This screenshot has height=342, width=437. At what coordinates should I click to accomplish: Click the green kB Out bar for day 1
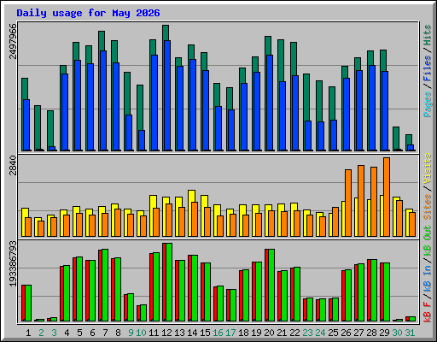[x=28, y=303]
